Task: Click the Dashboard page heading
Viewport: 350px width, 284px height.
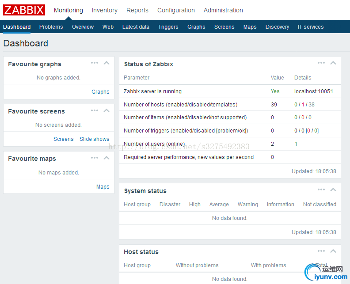Action: coord(26,43)
